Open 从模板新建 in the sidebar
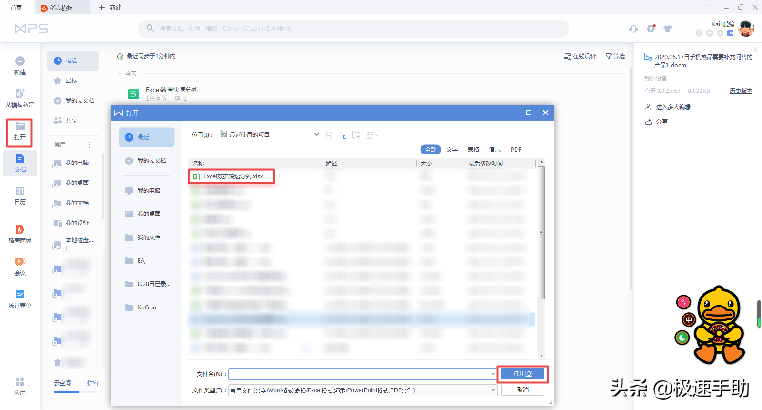The width and height of the screenshot is (762, 410). 20,98
